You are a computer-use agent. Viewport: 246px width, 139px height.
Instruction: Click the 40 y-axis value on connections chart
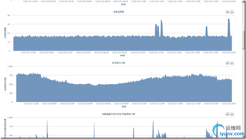(x=9, y=15)
